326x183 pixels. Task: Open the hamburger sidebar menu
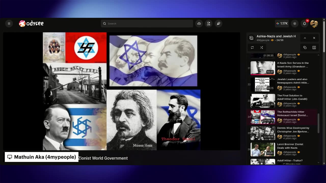[x=9, y=24]
